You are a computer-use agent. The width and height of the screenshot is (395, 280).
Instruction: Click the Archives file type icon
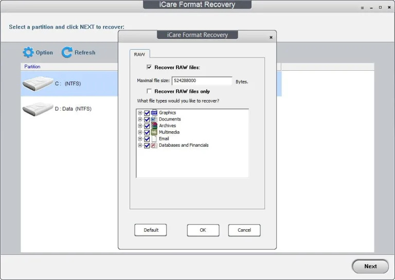pos(154,126)
